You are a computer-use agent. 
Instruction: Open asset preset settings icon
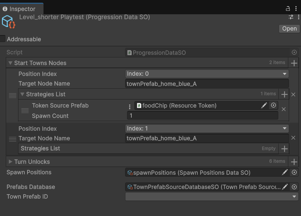pyautogui.click(x=291, y=17)
